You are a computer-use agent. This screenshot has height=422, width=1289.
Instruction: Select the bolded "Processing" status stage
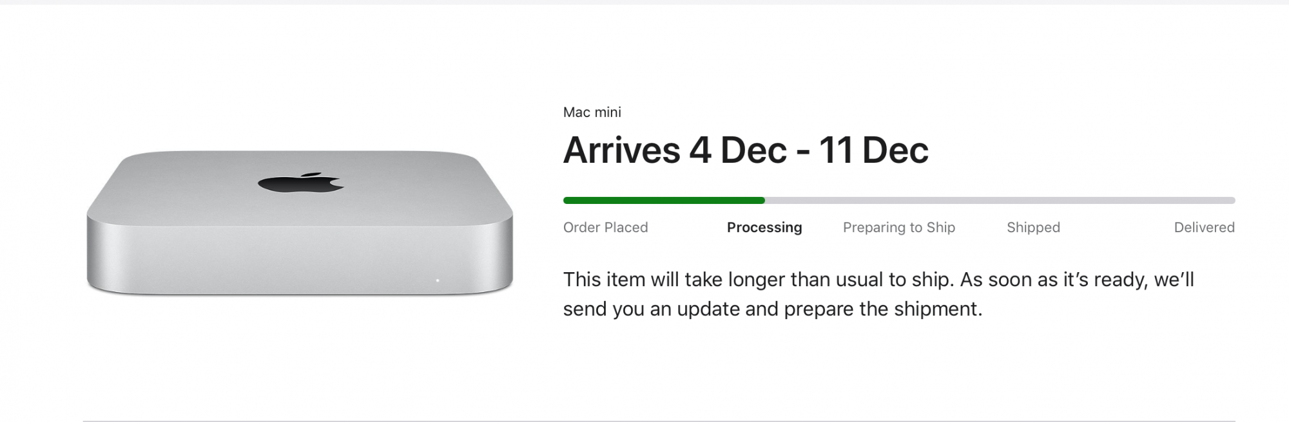764,227
